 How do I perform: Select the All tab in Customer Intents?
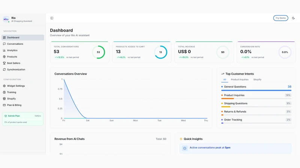(225, 80)
